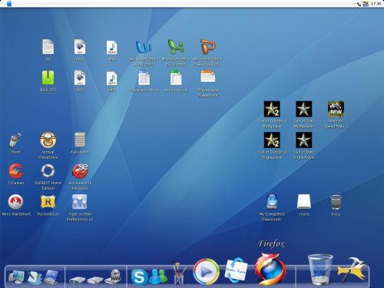Open the Apple logo menu

click(9, 4)
